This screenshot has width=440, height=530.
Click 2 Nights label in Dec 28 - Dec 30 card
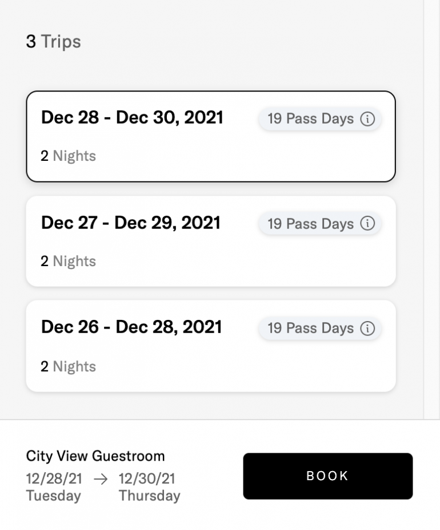pyautogui.click(x=68, y=156)
